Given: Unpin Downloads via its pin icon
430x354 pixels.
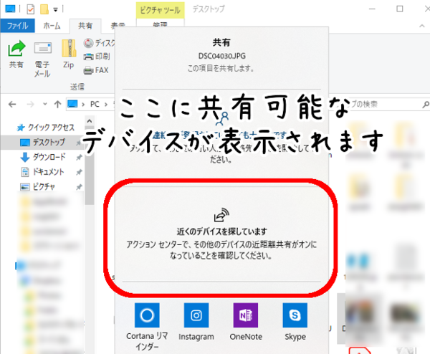Looking at the screenshot, I should pyautogui.click(x=79, y=158).
